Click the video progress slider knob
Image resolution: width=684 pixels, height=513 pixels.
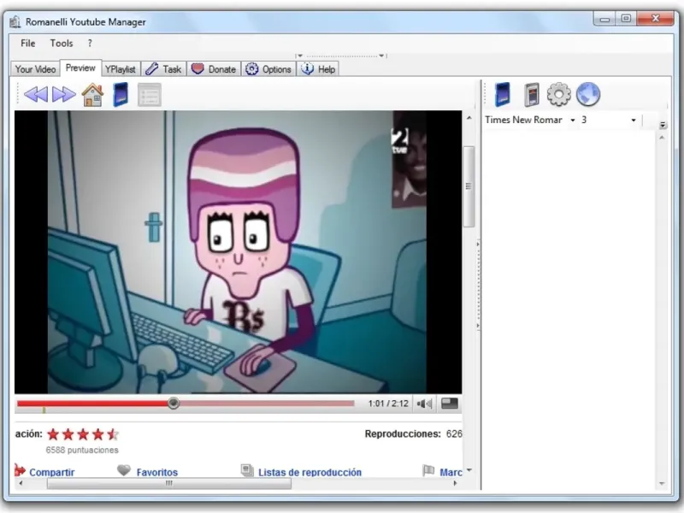[174, 403]
